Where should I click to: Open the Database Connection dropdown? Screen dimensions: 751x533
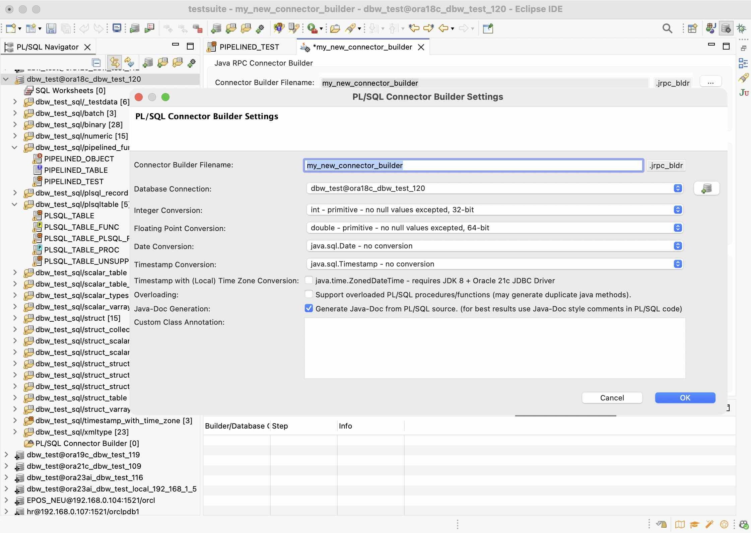pyautogui.click(x=678, y=188)
